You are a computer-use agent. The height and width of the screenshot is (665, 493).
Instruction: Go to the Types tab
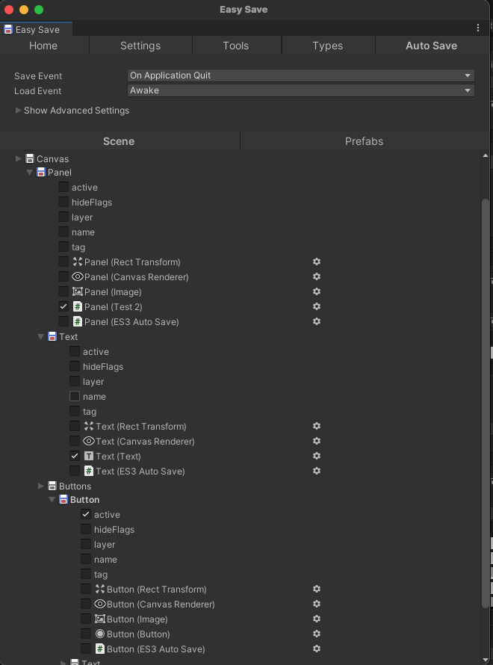(x=328, y=45)
